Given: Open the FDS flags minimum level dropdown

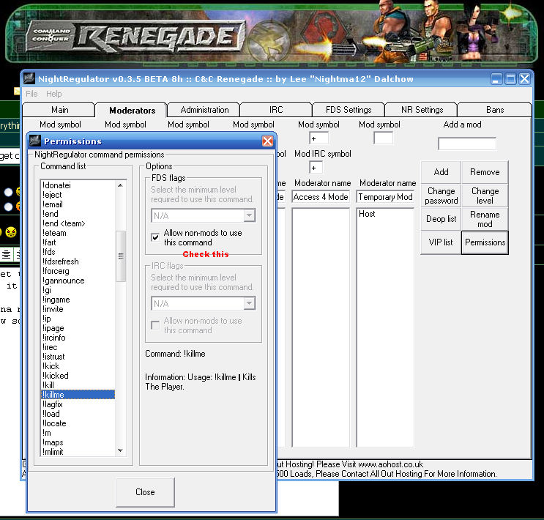Looking at the screenshot, I should 249,216.
